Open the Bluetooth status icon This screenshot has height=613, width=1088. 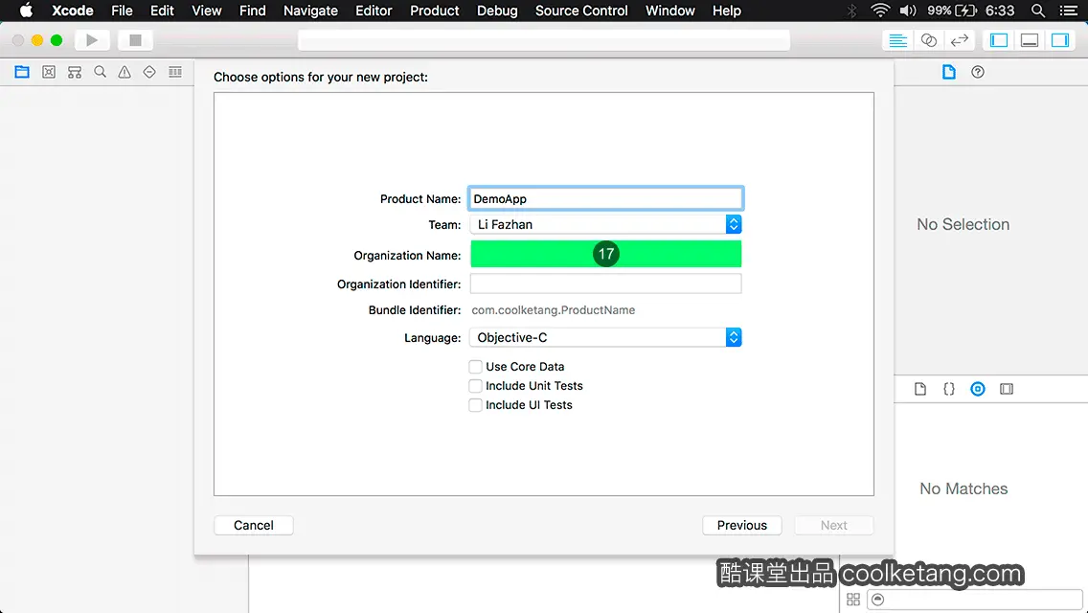coord(852,11)
